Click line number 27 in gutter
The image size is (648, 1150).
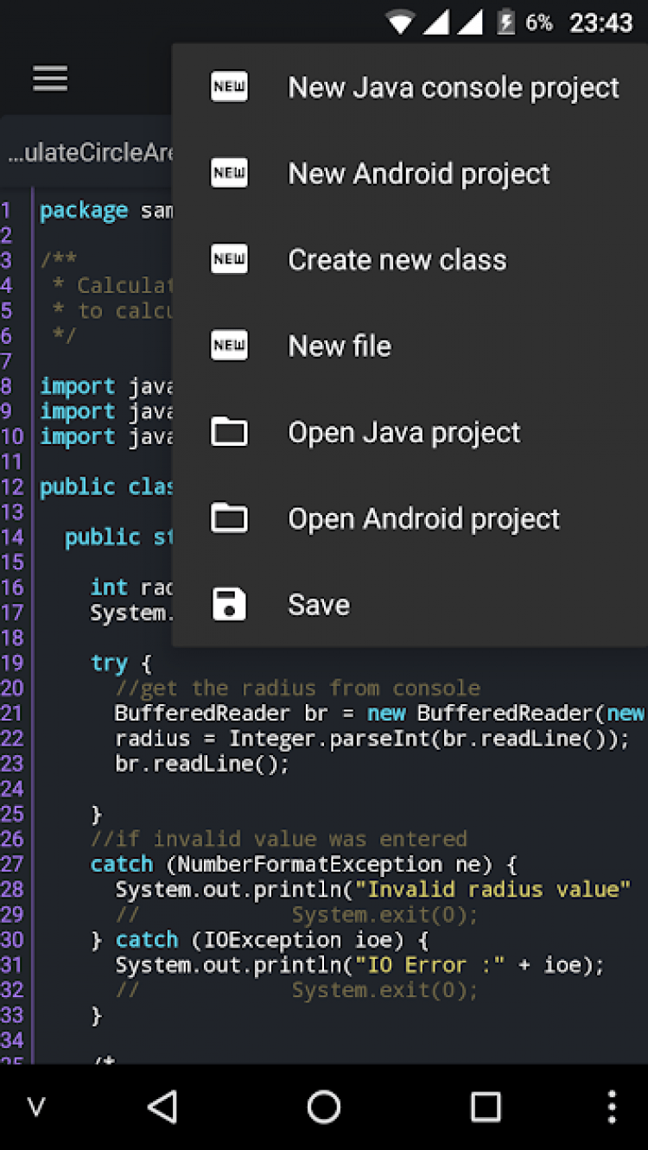(12, 864)
